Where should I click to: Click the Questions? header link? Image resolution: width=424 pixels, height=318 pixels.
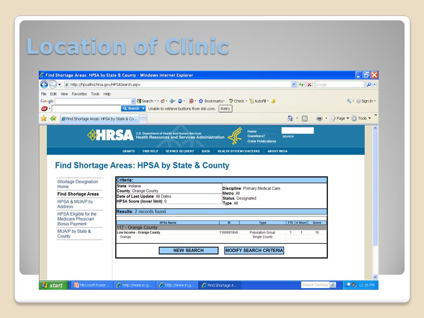[256, 136]
